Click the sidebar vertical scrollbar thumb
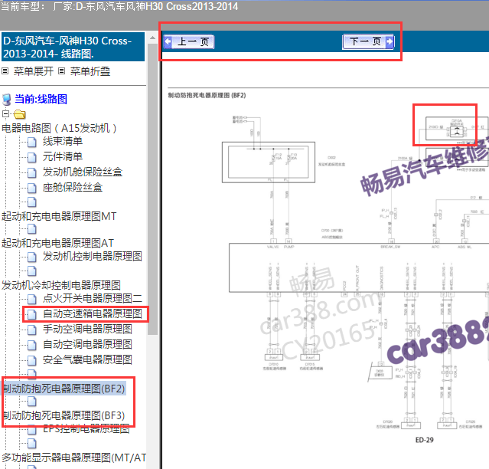 (x=152, y=189)
